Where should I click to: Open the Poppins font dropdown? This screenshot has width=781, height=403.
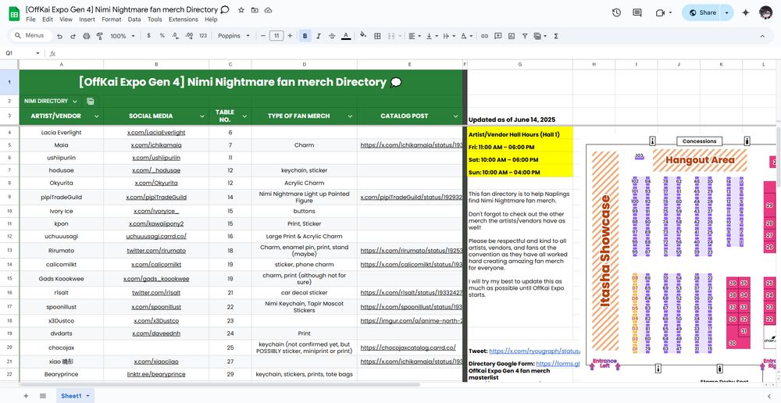(234, 36)
